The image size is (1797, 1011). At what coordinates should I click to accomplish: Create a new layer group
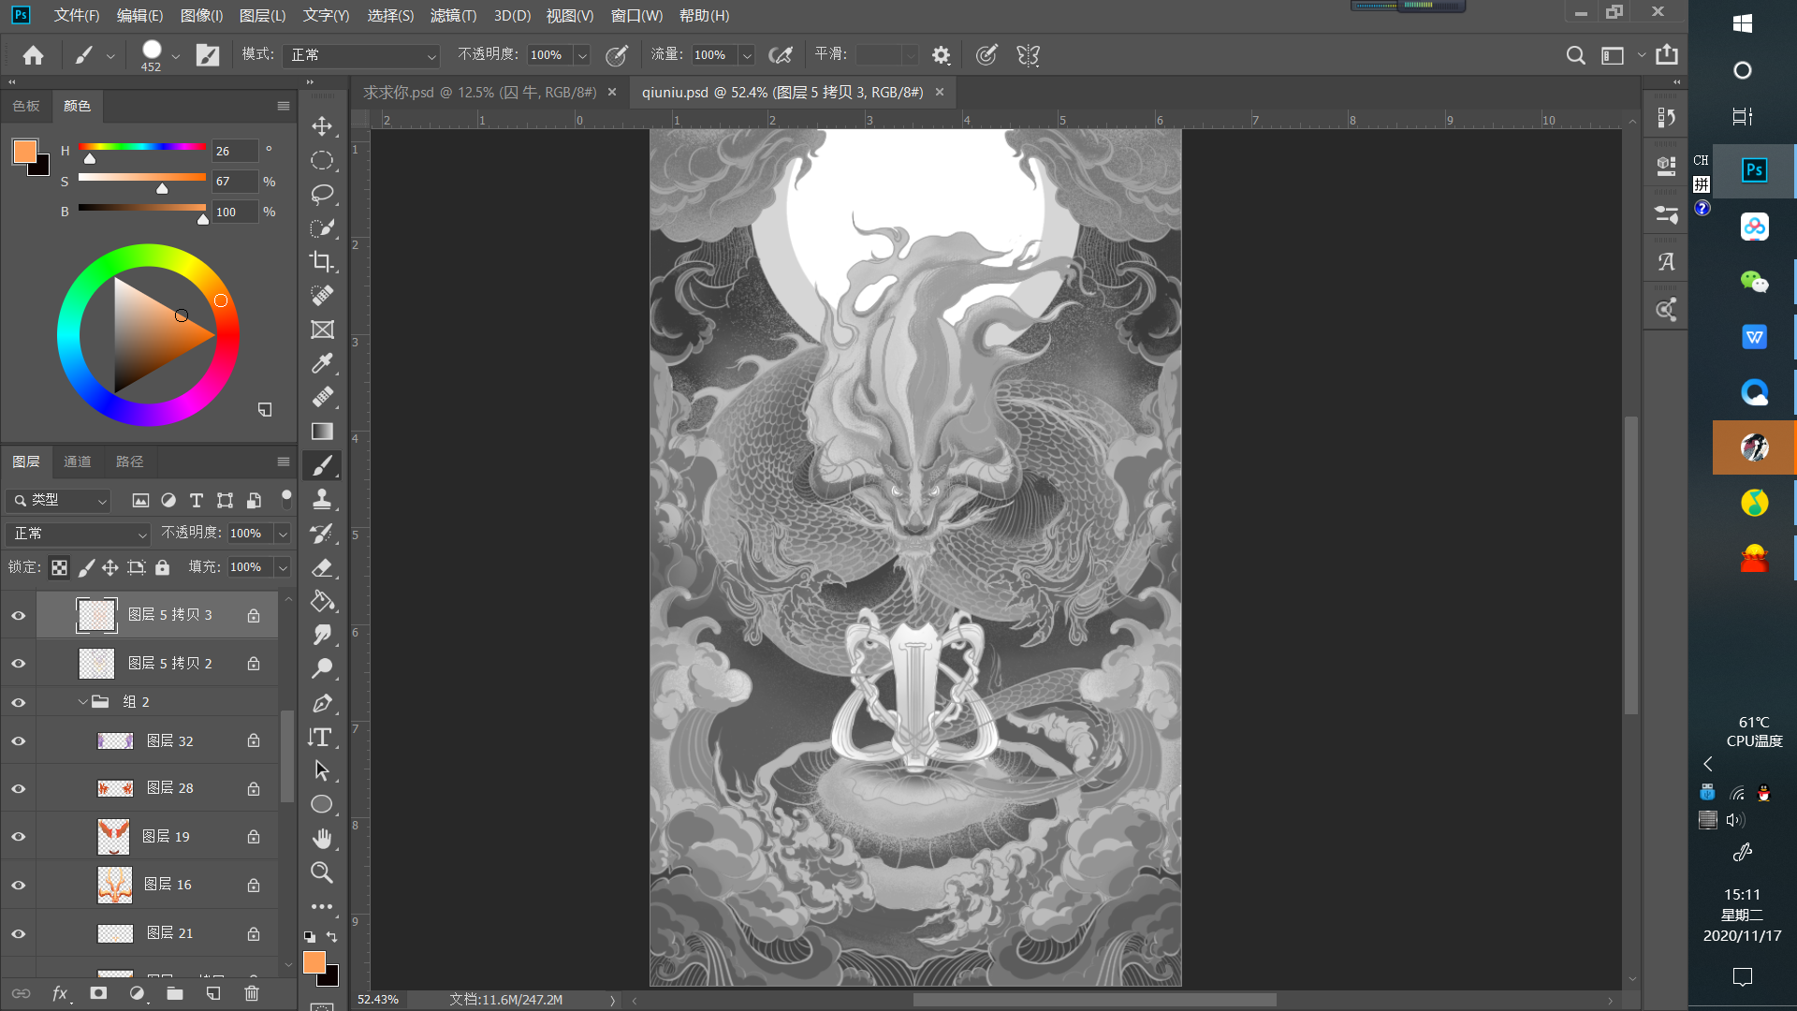click(x=175, y=993)
